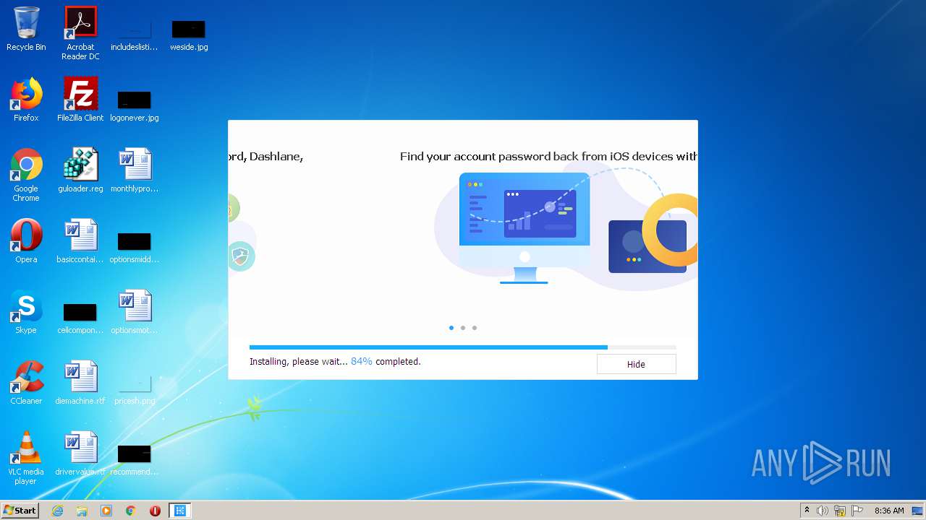Select the third slide indicator dot

[x=475, y=328]
